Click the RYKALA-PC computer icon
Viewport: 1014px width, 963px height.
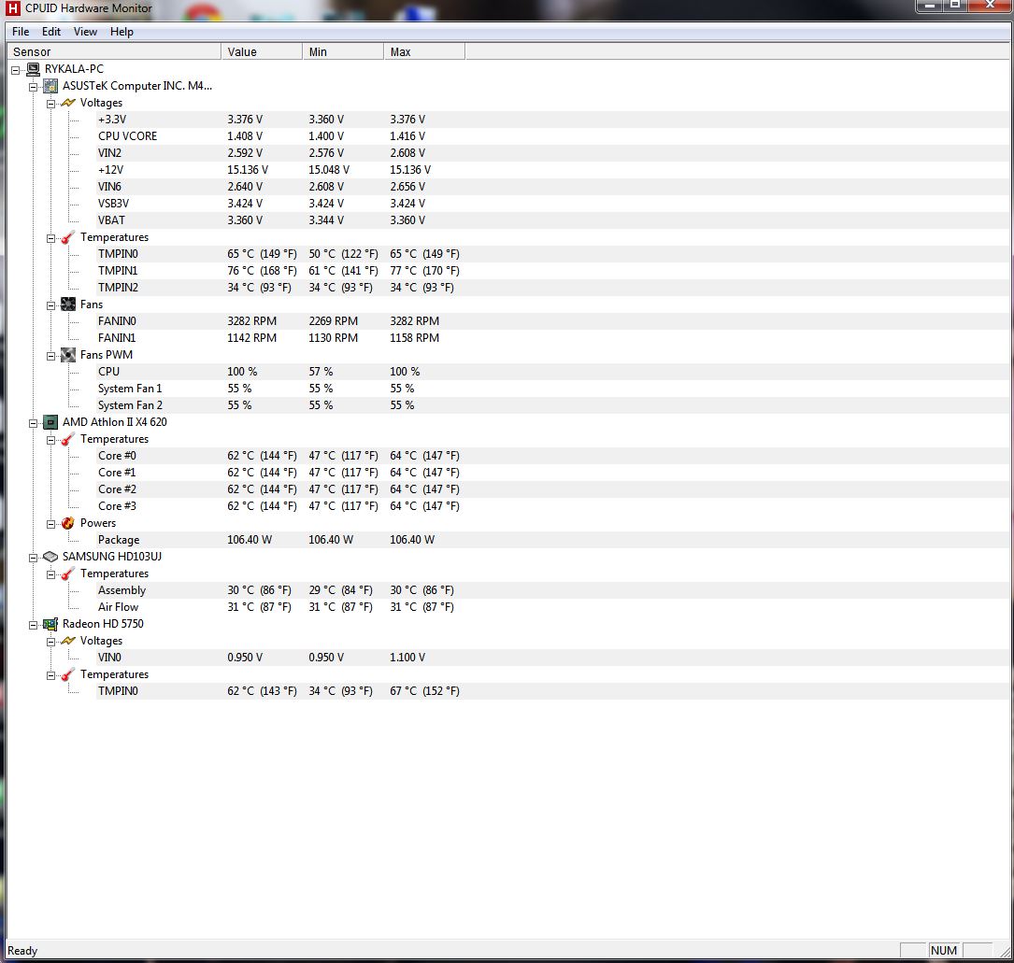pos(33,69)
